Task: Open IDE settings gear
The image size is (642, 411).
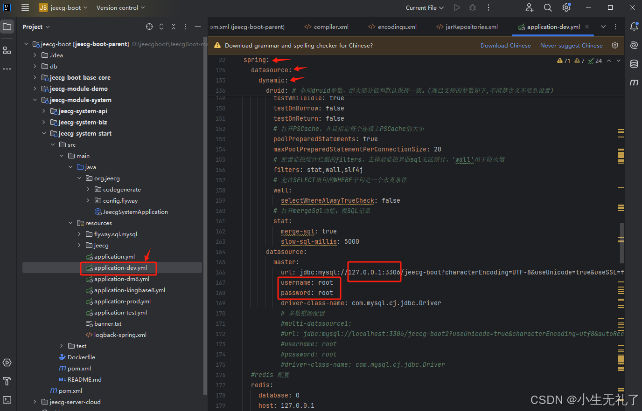Action: coord(566,7)
